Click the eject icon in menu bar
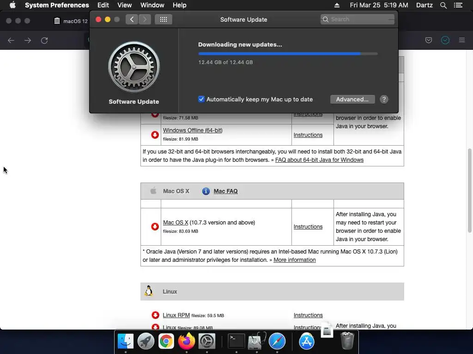Viewport: 473px width, 354px height. [x=337, y=5]
